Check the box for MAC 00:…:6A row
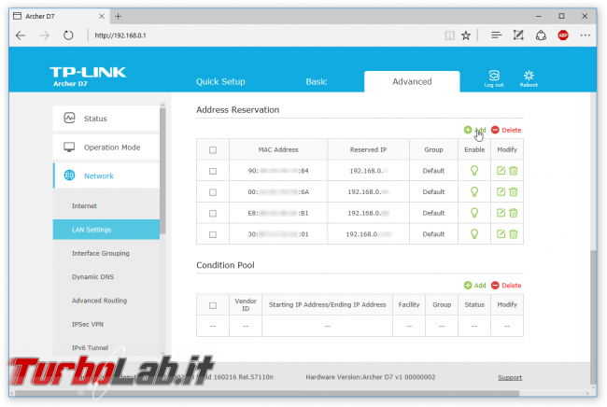 pos(213,192)
